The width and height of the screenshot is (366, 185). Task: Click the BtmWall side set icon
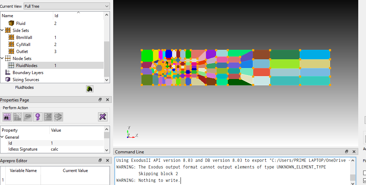[11, 38]
